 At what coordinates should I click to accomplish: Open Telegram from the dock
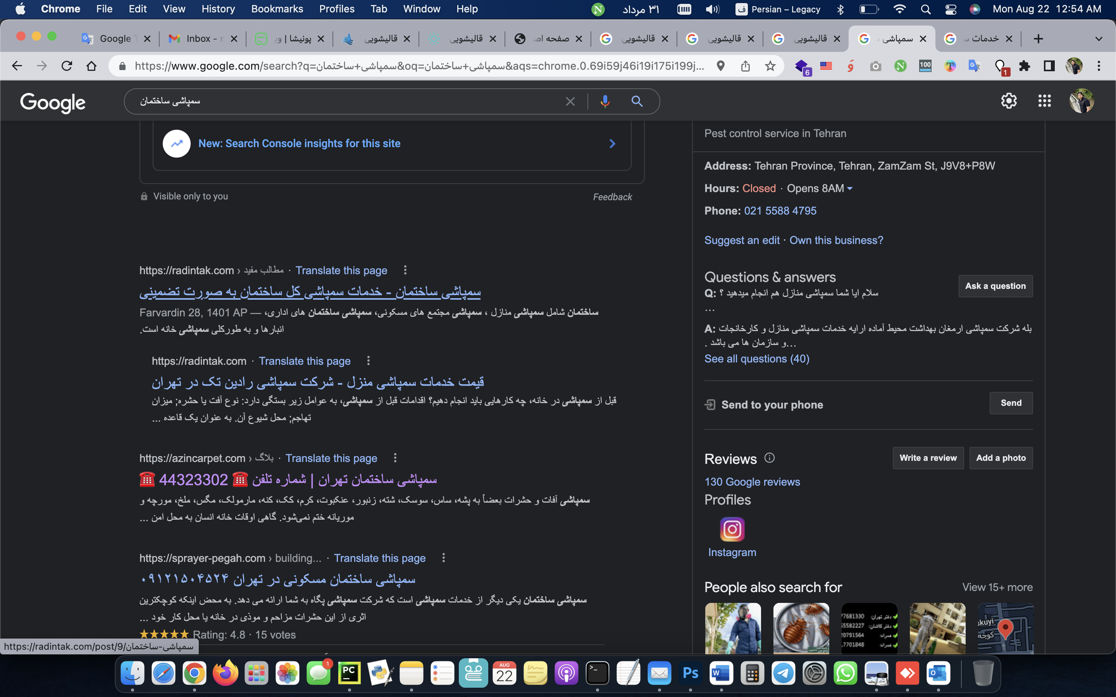783,673
